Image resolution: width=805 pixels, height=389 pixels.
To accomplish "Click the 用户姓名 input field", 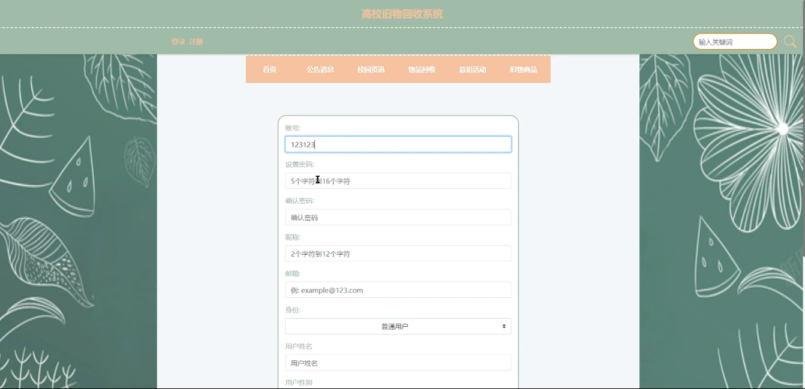I will [x=398, y=363].
